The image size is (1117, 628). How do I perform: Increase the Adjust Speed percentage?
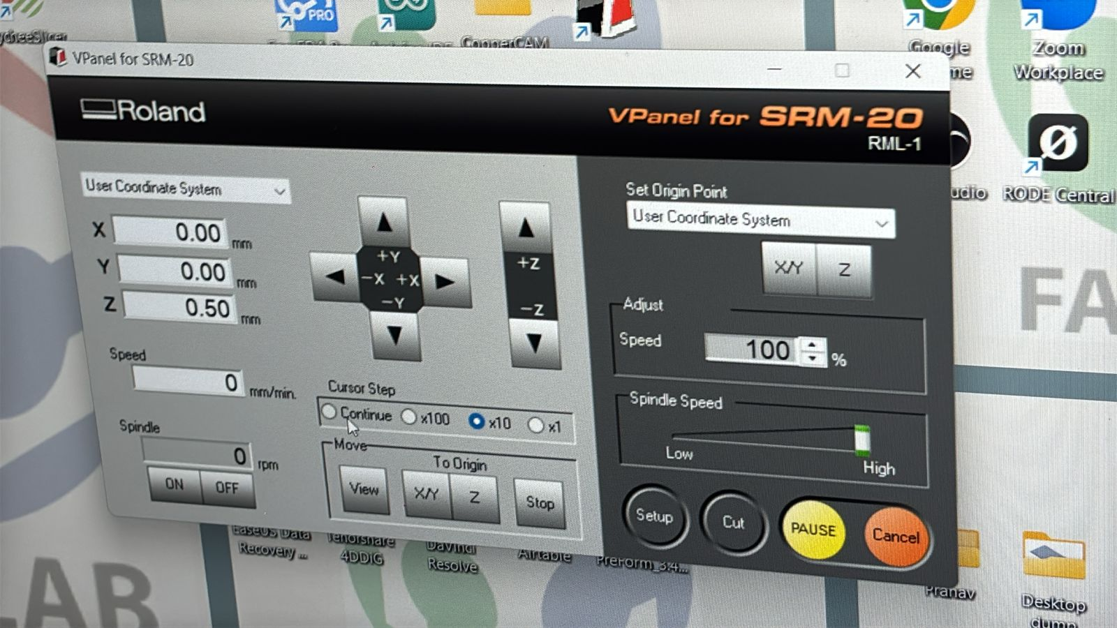(812, 344)
